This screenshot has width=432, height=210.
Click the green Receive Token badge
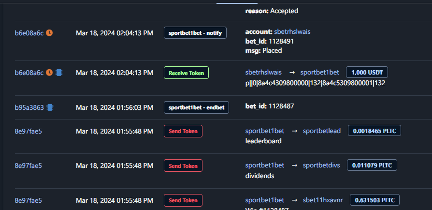click(186, 73)
